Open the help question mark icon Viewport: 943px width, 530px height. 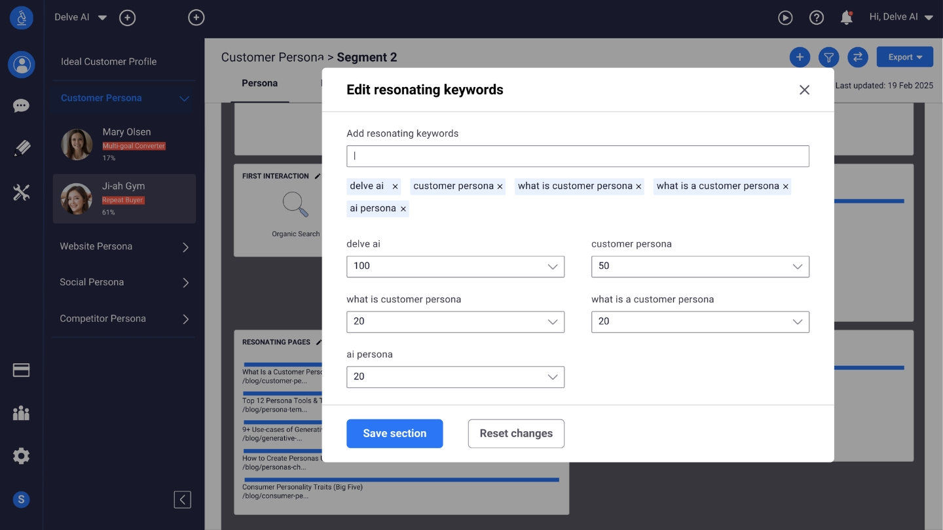[816, 18]
